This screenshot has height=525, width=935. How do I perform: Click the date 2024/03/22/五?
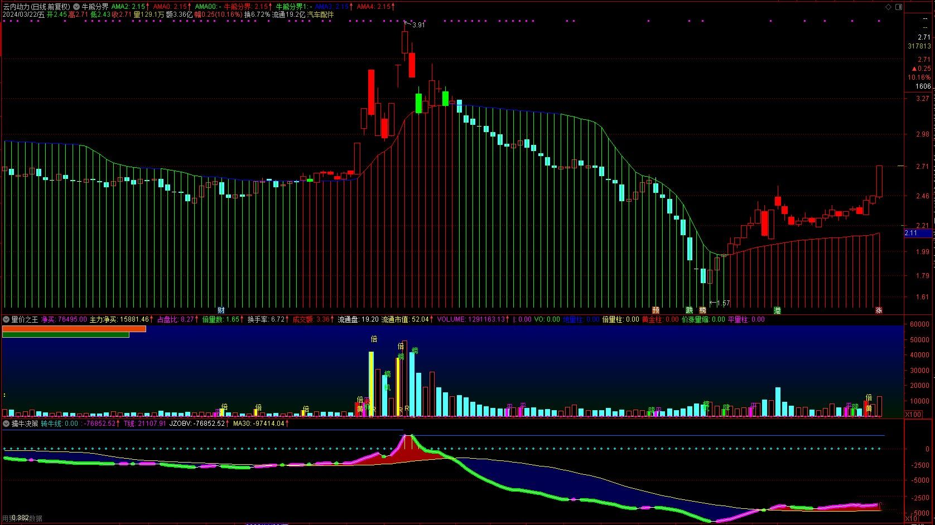23,14
